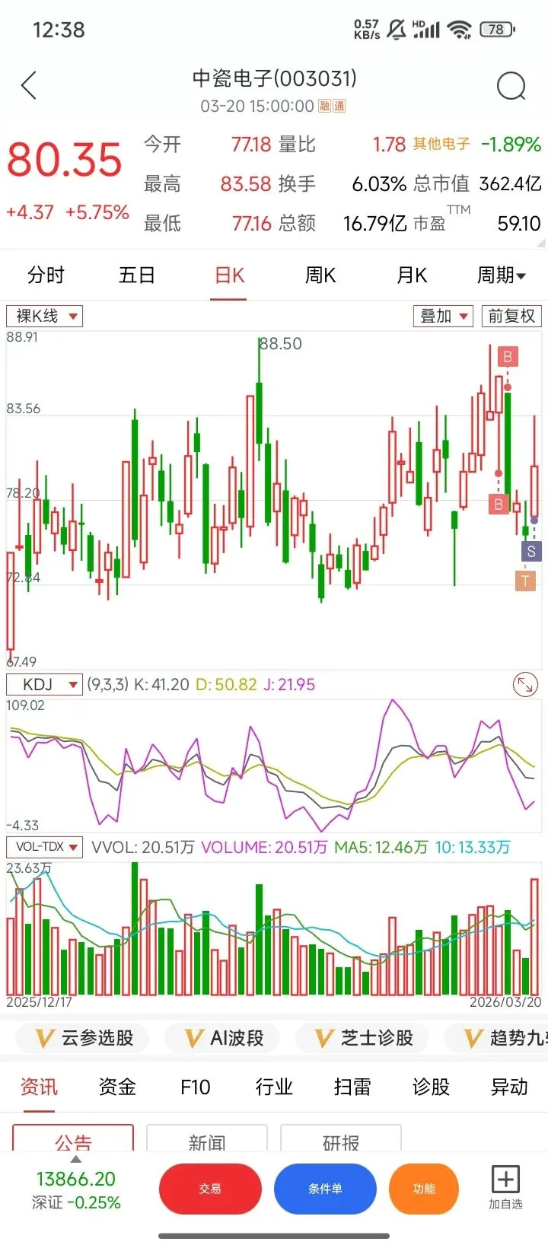Screen dimensions: 548x1248
Task: Tap the upper B buy marker
Action: click(x=507, y=357)
